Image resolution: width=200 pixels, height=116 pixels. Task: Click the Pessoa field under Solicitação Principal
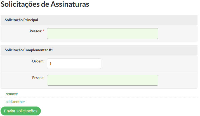click(102, 33)
